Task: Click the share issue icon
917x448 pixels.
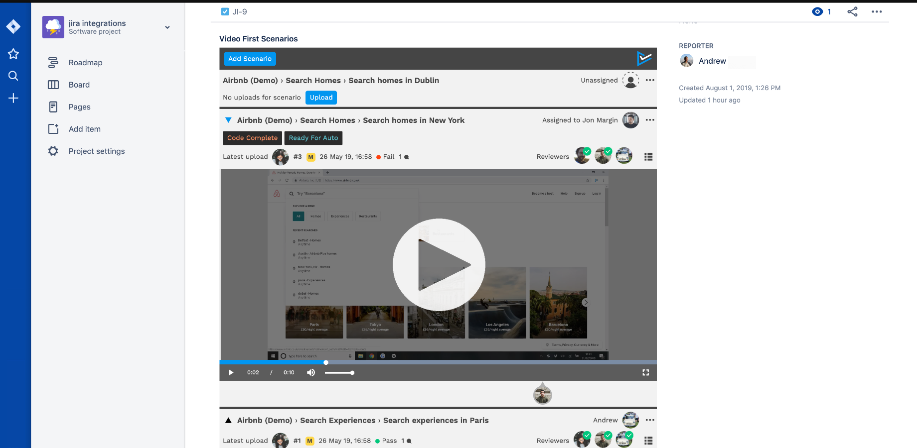Action: (x=852, y=11)
